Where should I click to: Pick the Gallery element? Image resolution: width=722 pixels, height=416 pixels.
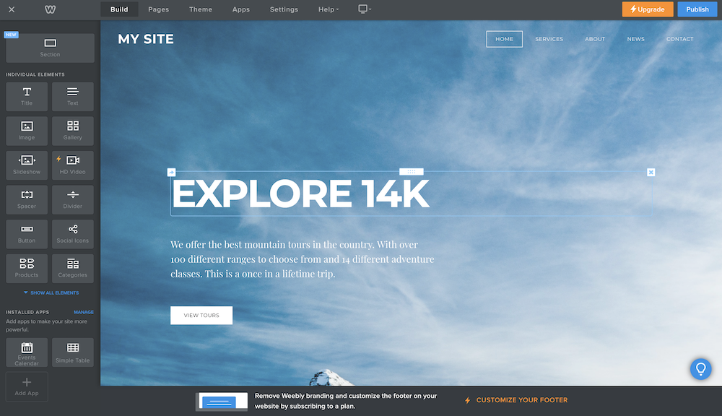coord(73,131)
